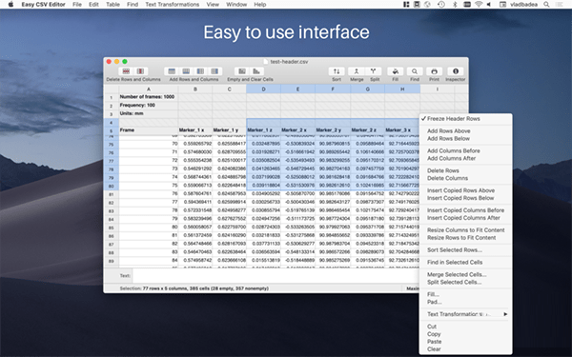Open the Find menu in menu bar
The image size is (572, 357).
[x=133, y=5]
